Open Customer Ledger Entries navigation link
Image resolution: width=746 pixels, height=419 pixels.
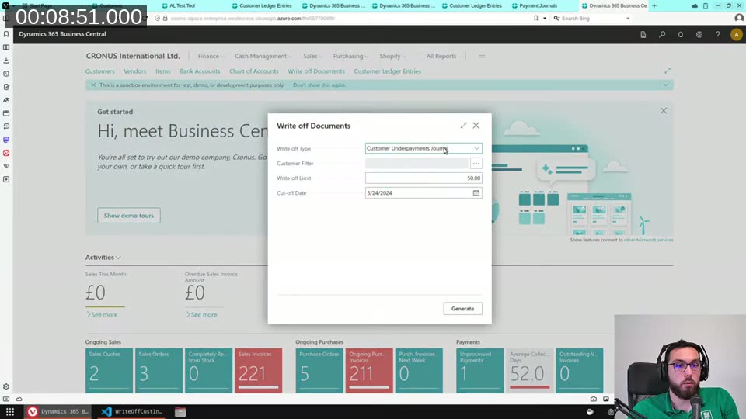[387, 71]
